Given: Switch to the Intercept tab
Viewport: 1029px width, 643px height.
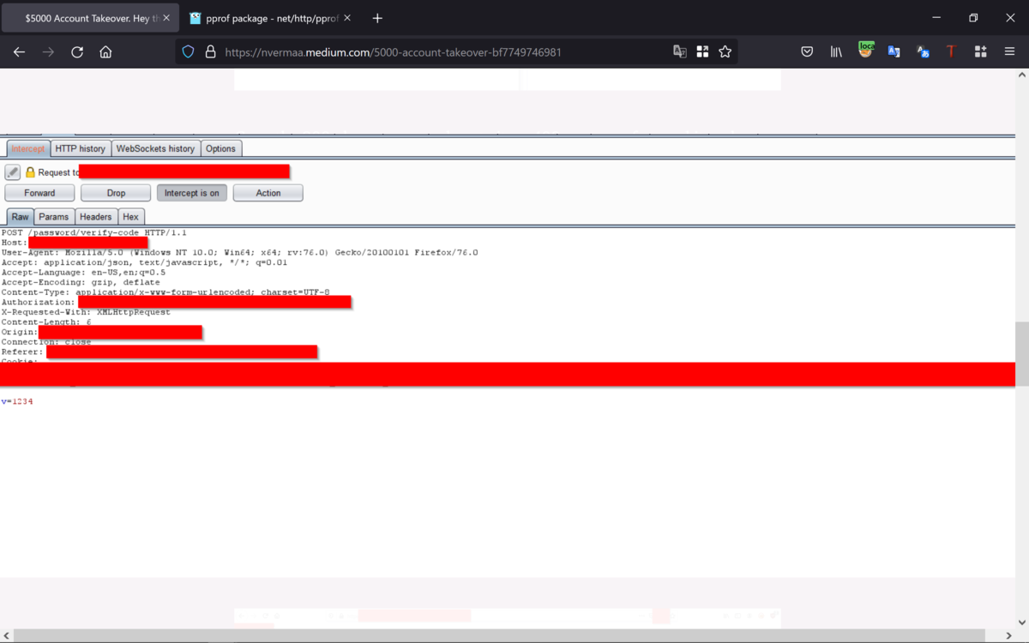Looking at the screenshot, I should pyautogui.click(x=28, y=149).
